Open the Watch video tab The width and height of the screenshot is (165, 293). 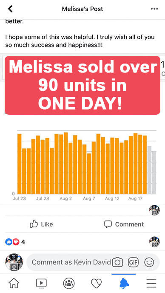(41, 283)
